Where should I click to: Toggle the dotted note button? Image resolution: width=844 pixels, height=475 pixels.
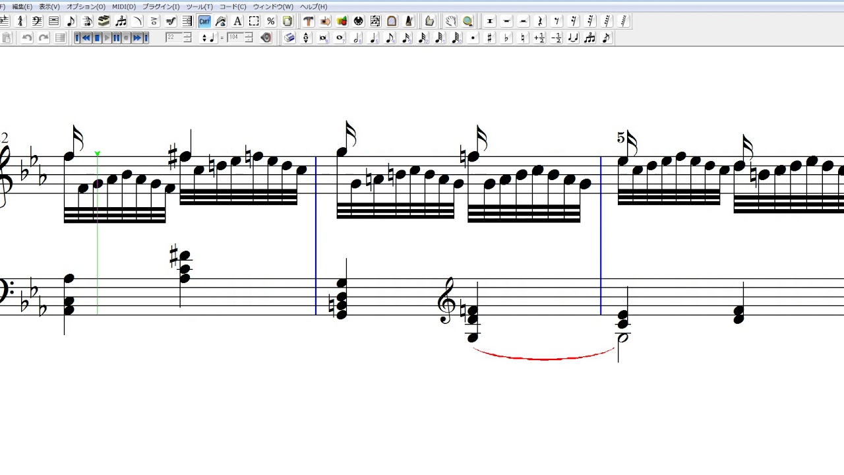click(473, 38)
